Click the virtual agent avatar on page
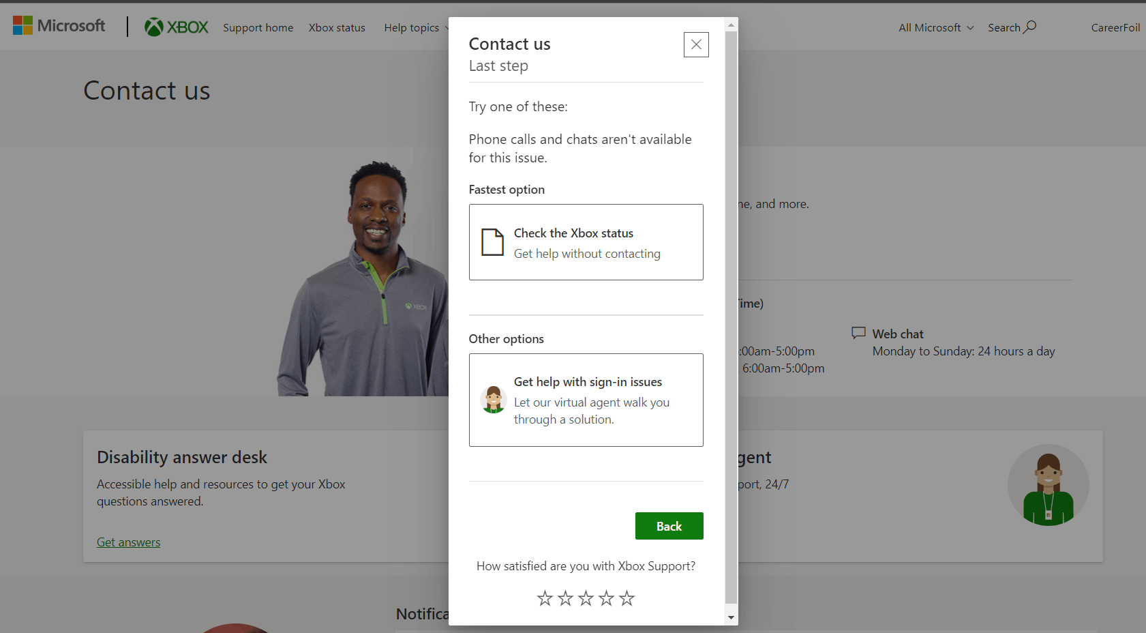 1048,485
